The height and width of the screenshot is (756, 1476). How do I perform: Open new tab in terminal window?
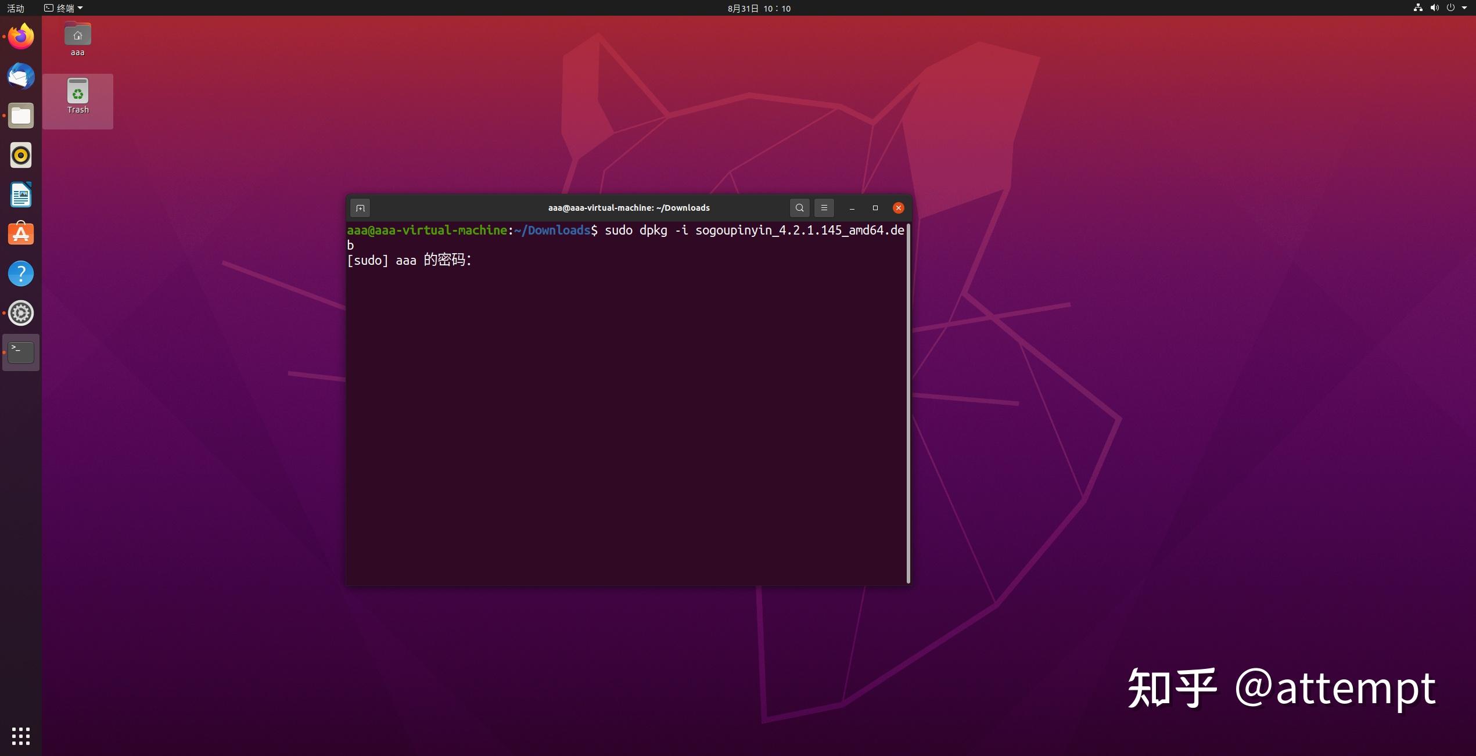tap(360, 208)
